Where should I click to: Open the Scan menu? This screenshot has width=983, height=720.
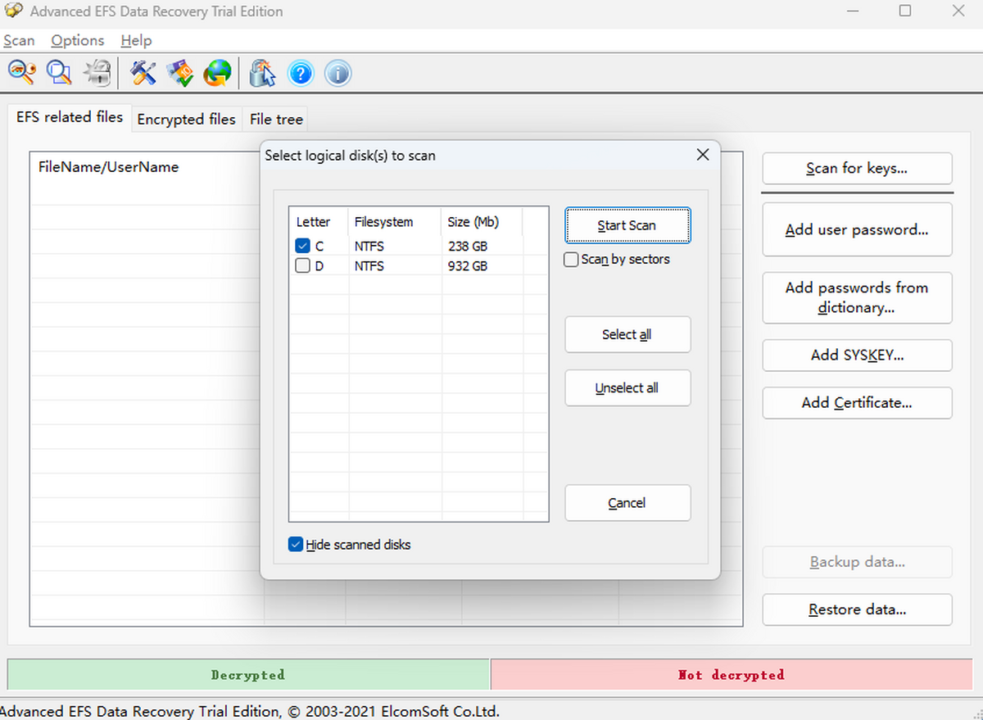coord(19,40)
